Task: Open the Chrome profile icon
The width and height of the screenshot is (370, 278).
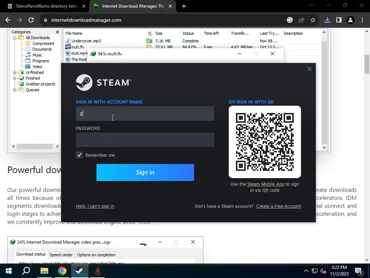Action: pos(350,20)
